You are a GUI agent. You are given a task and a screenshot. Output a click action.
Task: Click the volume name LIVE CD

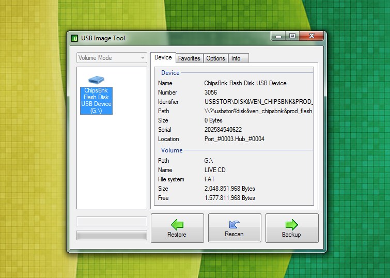coord(215,170)
